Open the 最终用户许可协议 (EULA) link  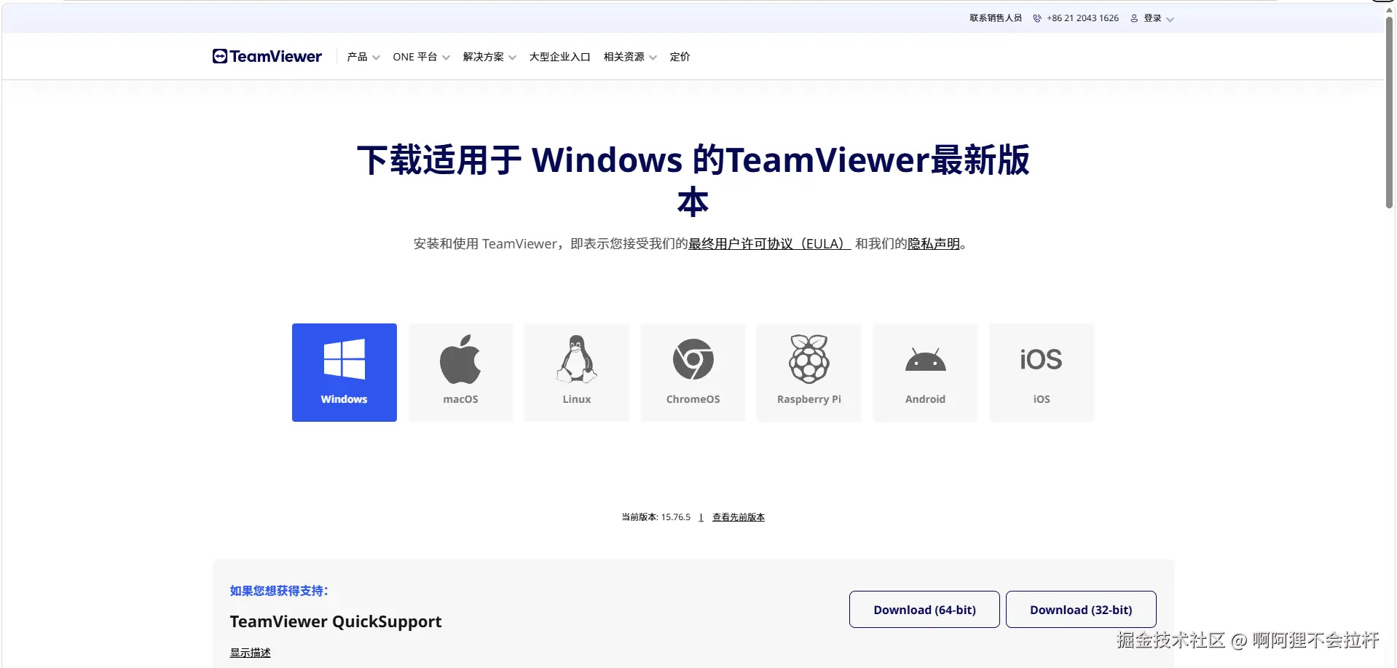pos(769,244)
